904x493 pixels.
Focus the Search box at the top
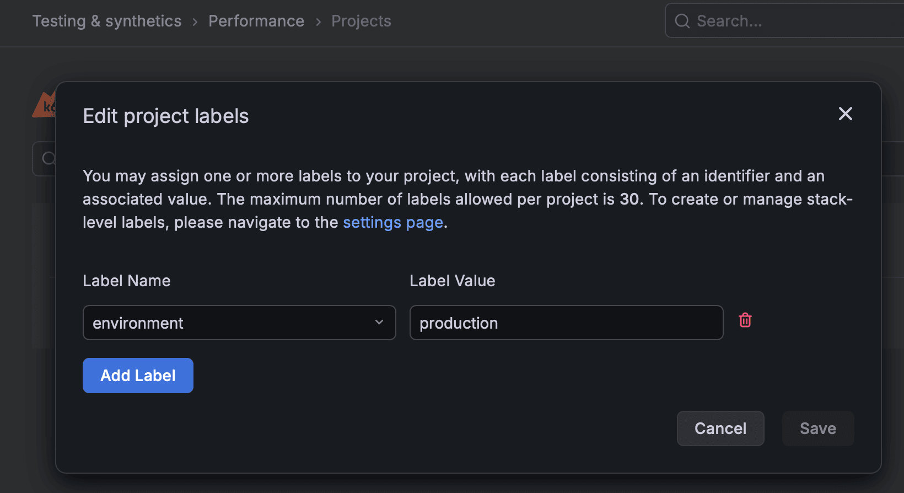(x=785, y=21)
